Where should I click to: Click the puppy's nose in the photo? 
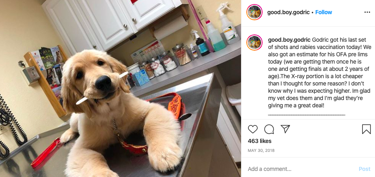point(103,83)
